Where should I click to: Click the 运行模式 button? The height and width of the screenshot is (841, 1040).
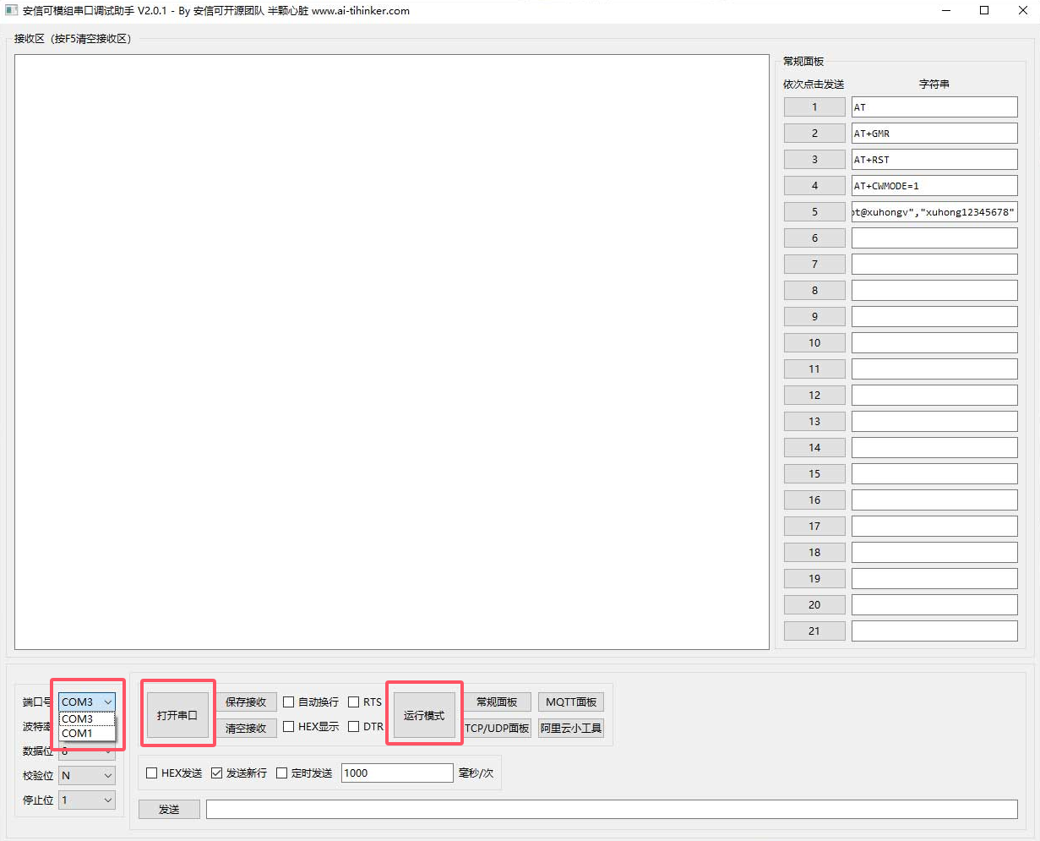pyautogui.click(x=424, y=715)
